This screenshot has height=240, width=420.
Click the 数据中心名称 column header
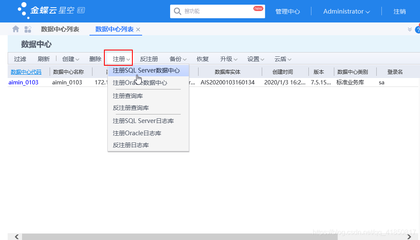point(69,72)
